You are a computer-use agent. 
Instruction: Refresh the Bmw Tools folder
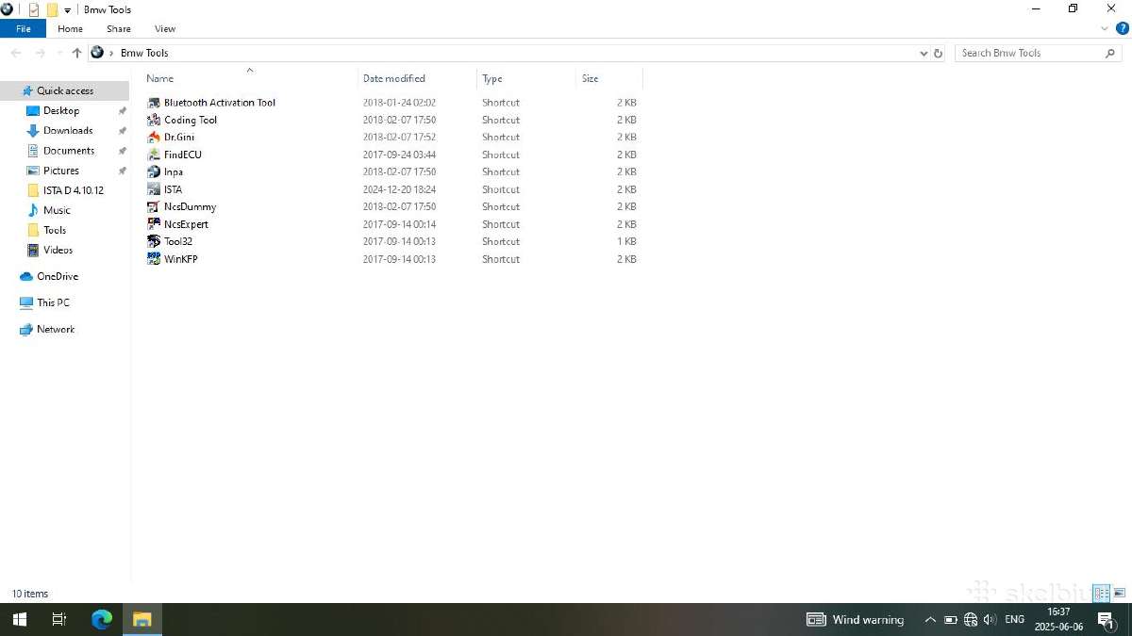pos(938,53)
